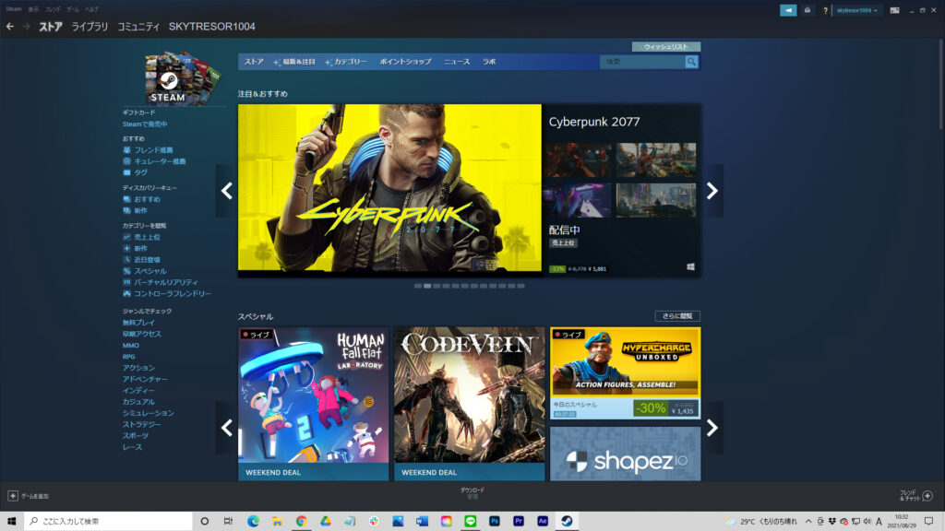The height and width of the screenshot is (531, 945).
Task: Switch to the ライブラリ tab
Action: coord(90,27)
